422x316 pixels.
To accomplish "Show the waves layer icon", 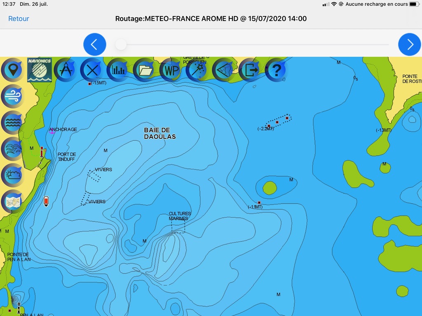I will tap(12, 122).
